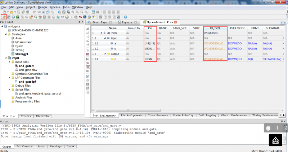The image size is (288, 152).
Task: Click the yellow circle icon in second toolbar row
Action: pyautogui.click(x=67, y=17)
